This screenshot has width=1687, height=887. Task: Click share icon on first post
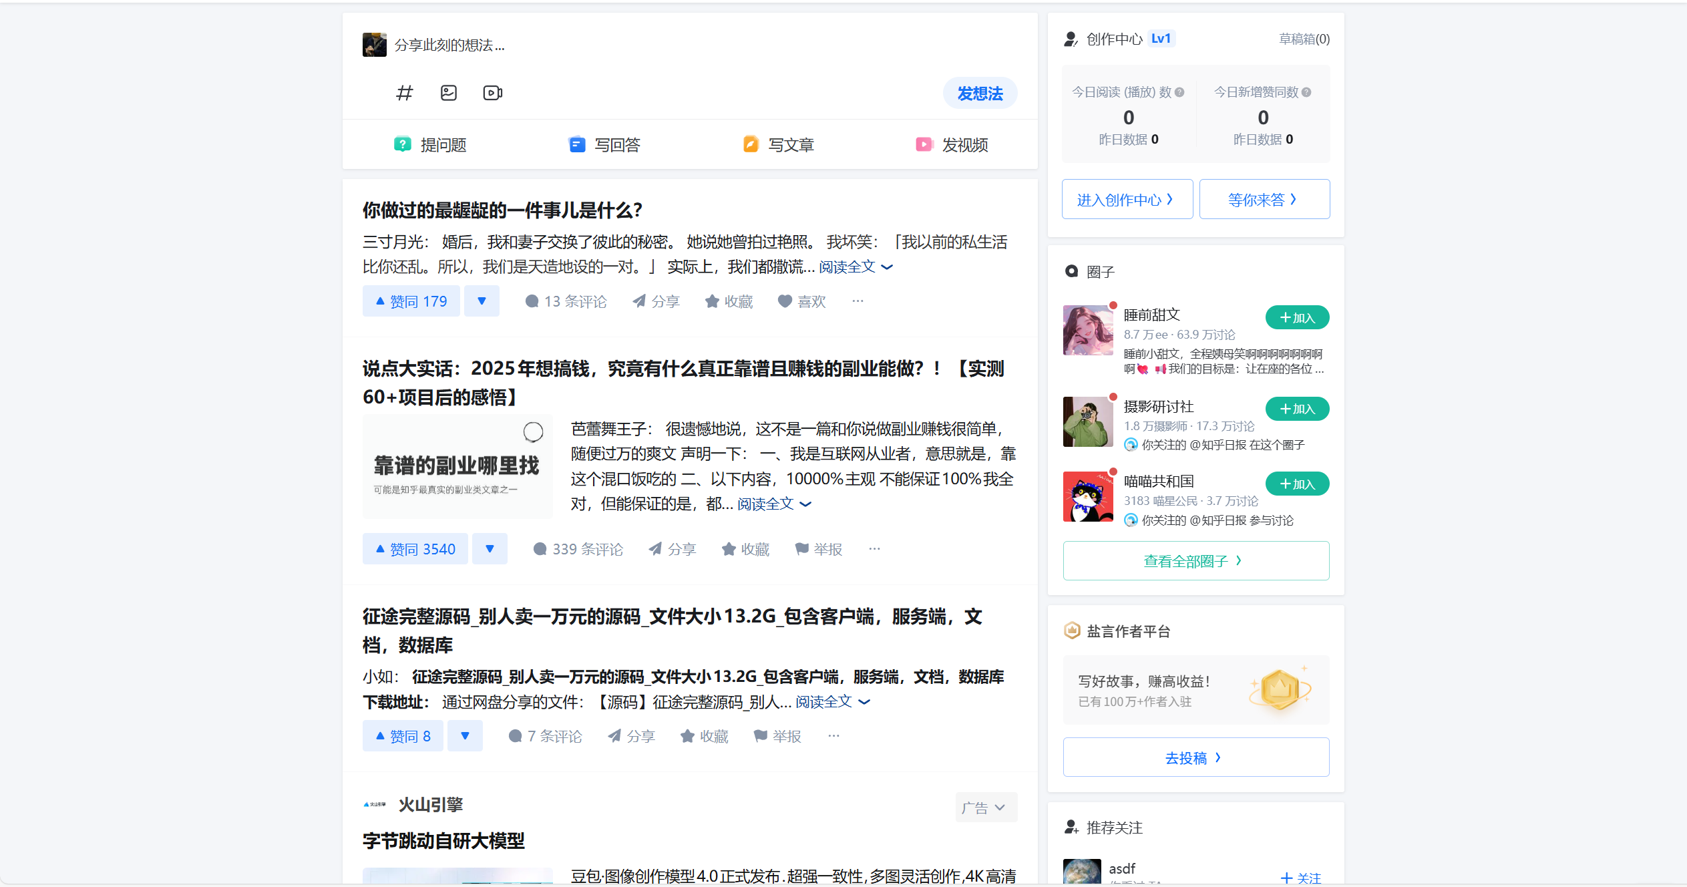[x=640, y=301]
